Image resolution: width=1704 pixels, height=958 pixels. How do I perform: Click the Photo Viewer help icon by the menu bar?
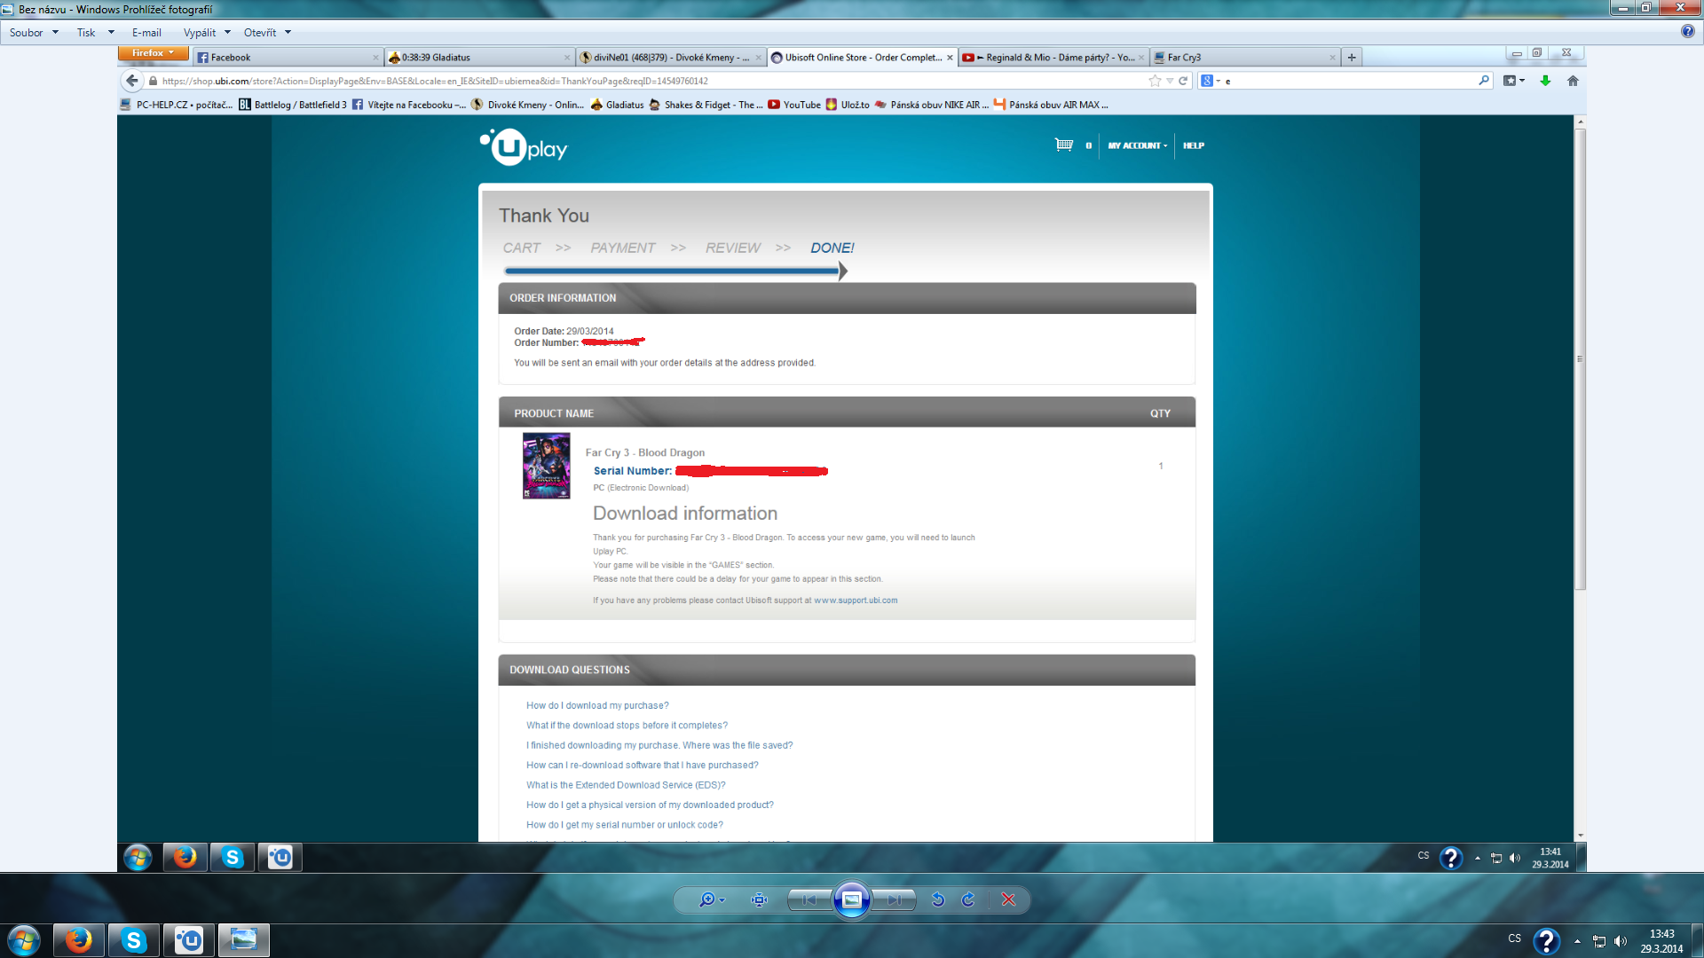click(x=1687, y=31)
